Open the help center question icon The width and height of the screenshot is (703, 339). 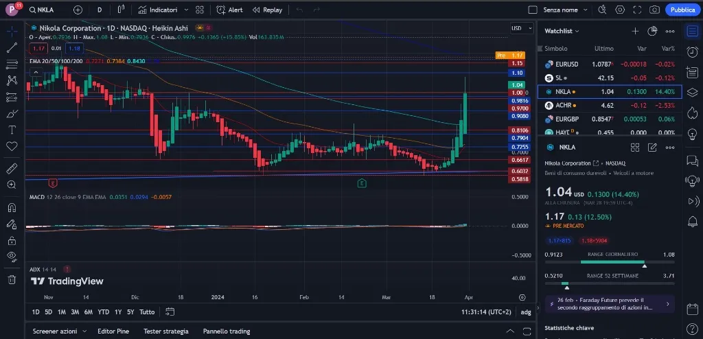coord(692,329)
